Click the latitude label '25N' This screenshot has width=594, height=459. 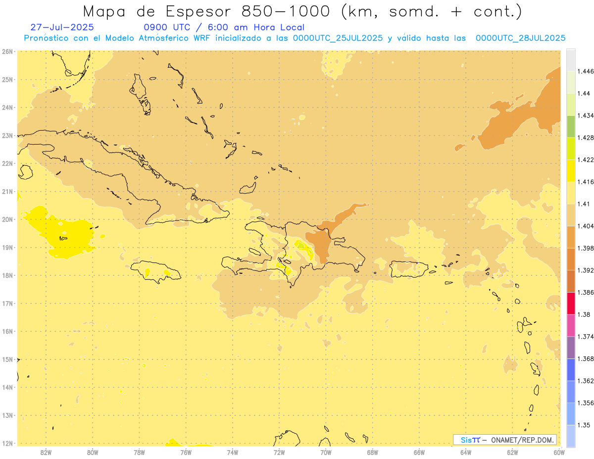[7, 79]
